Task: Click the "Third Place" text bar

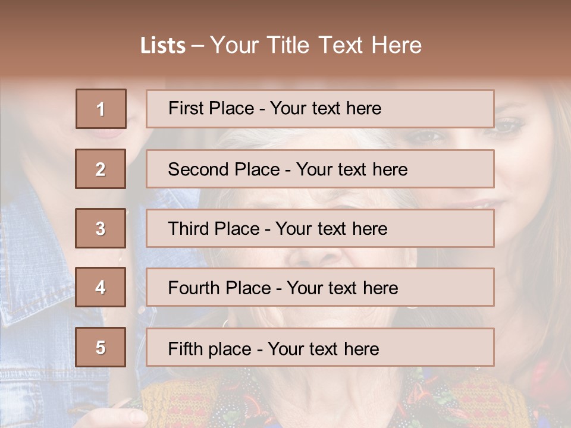Action: click(x=320, y=228)
